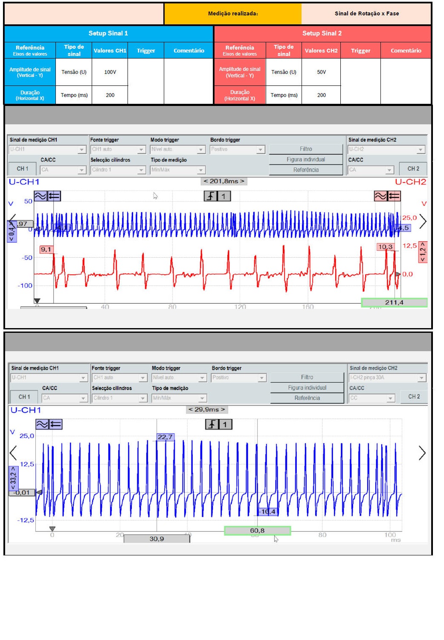Click the red CH2 arrow-lines icon
Image resolution: width=444 pixels, height=640 pixels.
point(394,196)
